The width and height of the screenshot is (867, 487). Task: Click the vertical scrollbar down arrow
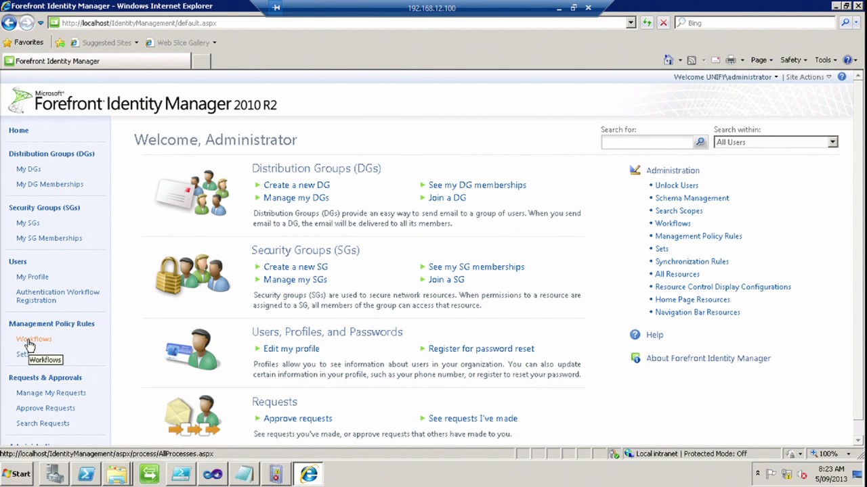click(x=859, y=441)
